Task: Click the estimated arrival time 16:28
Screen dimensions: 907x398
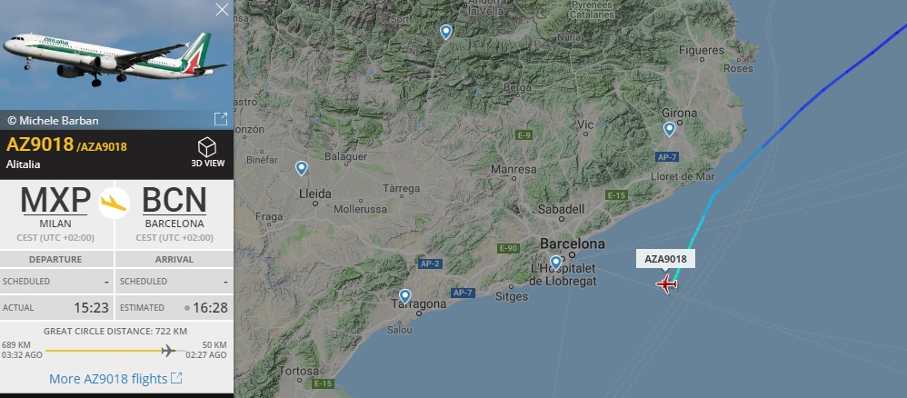Action: pyautogui.click(x=210, y=308)
